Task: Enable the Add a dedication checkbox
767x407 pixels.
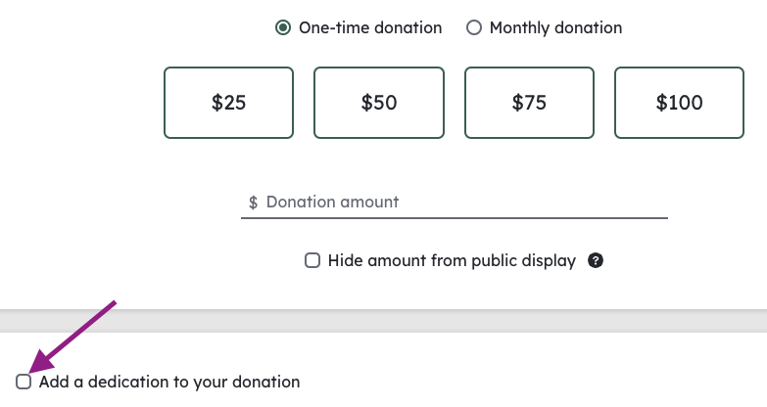Action: coord(24,382)
